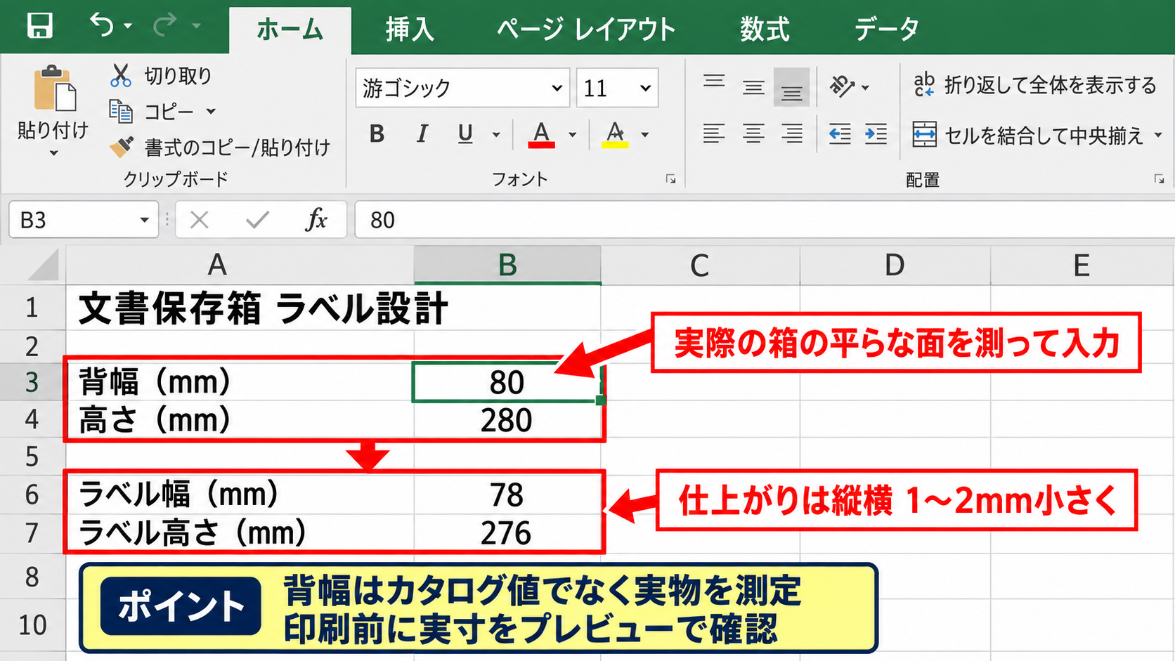Open the underline style dropdown arrow
Viewport: 1175px width, 661px height.
496,134
